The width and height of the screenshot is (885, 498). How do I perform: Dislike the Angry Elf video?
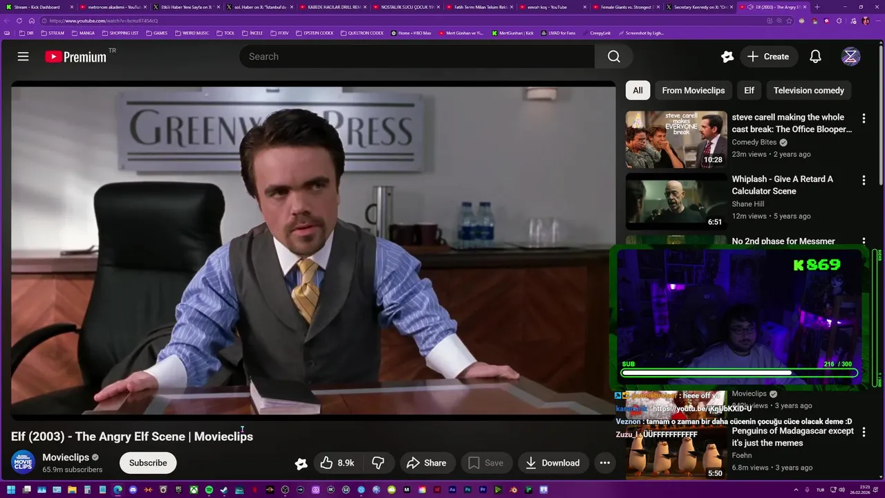tap(378, 463)
